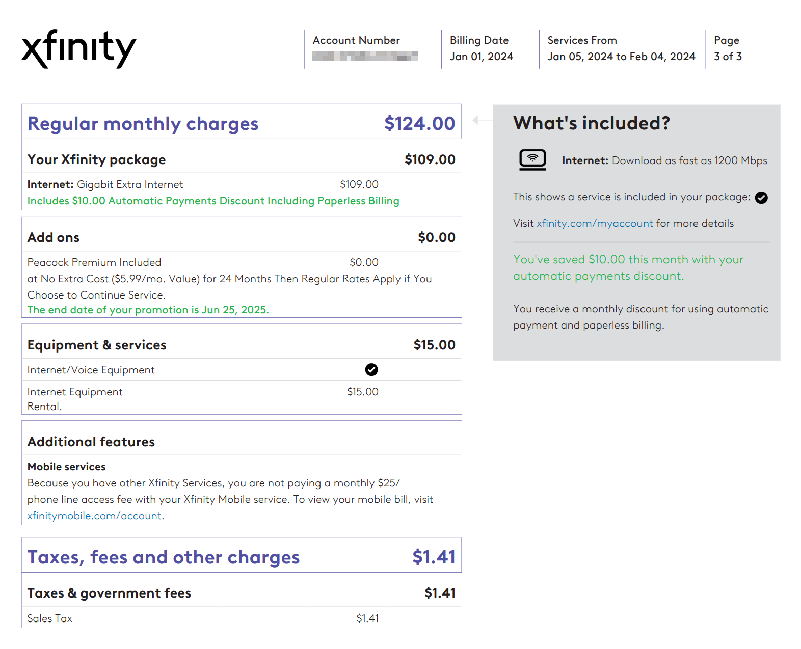This screenshot has height=649, width=801.
Task: Click the $15.00 Internet Equipment Rental price
Action: [x=363, y=392]
